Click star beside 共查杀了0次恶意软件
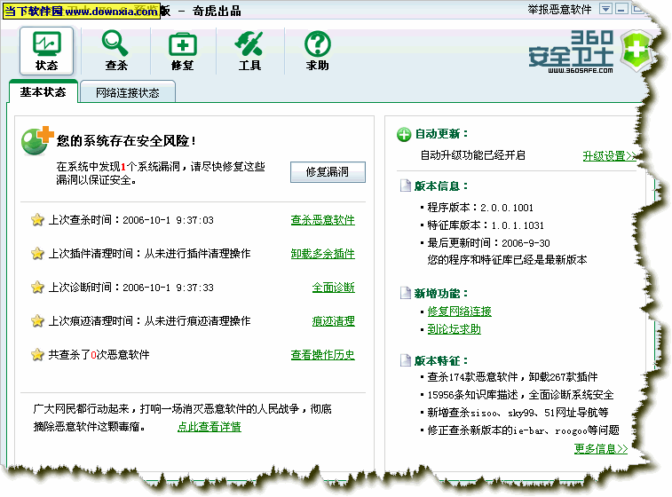 click(37, 354)
